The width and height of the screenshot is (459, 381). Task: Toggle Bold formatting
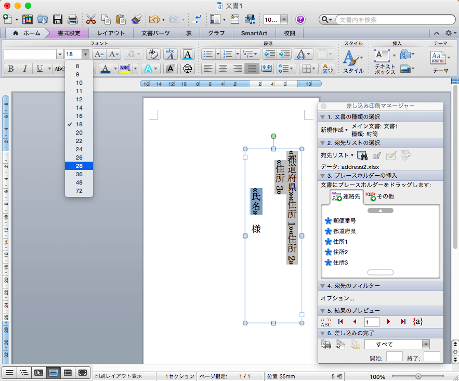click(x=10, y=69)
